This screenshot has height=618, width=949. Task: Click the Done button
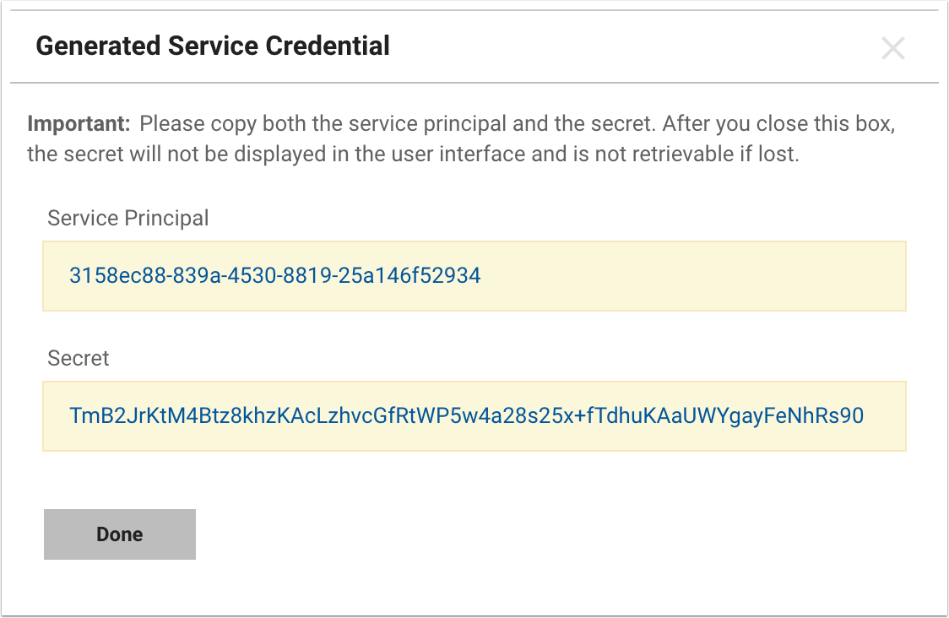point(120,534)
